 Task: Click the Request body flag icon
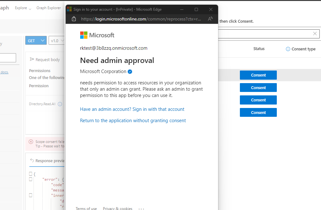pyautogui.click(x=32, y=59)
